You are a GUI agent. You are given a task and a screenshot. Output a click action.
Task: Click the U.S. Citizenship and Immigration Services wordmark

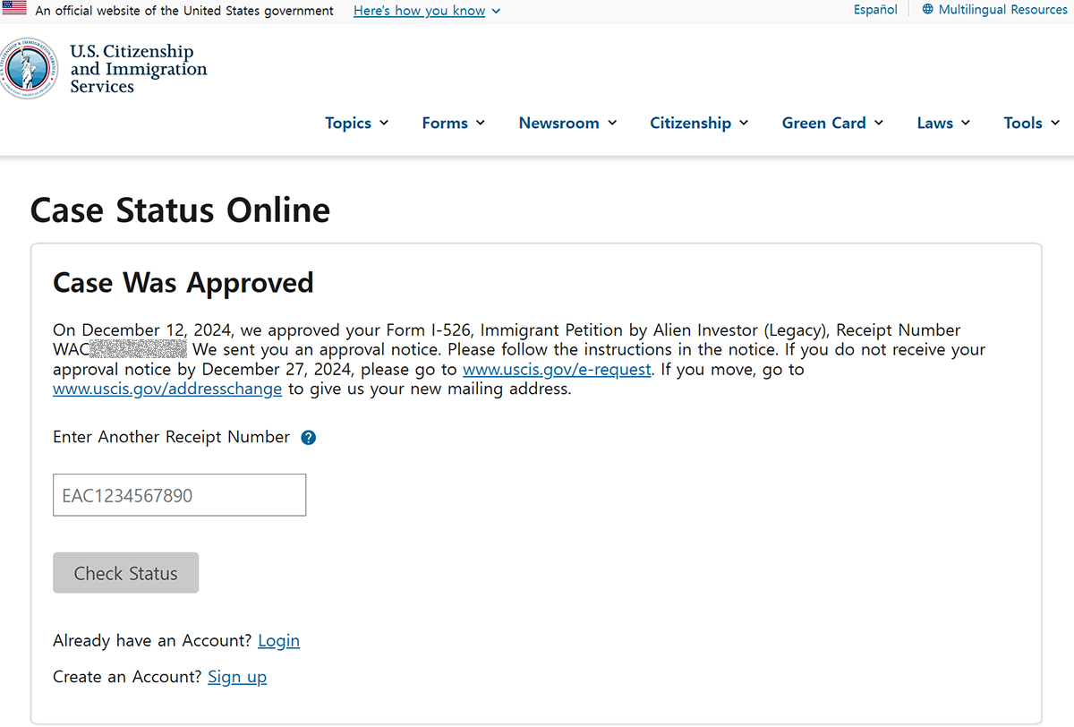pyautogui.click(x=139, y=69)
